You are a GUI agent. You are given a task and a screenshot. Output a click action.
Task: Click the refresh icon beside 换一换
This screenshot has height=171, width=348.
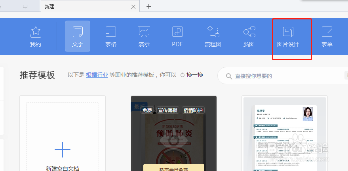pos(183,75)
